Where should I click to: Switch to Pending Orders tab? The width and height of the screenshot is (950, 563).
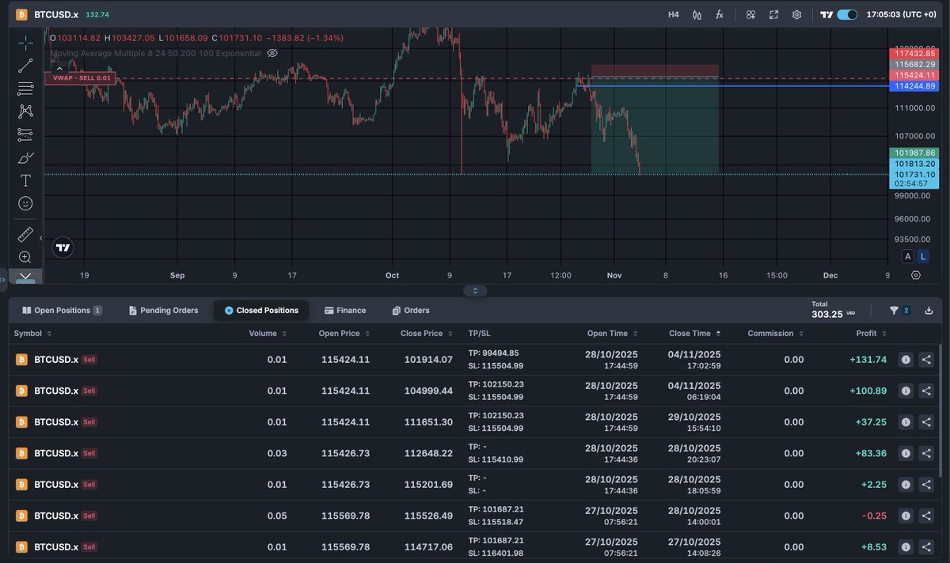coord(164,311)
